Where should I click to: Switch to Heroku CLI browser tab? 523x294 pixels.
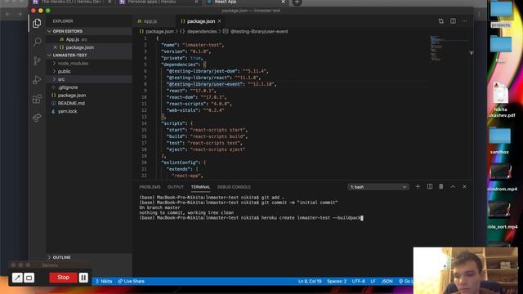pos(71,2)
